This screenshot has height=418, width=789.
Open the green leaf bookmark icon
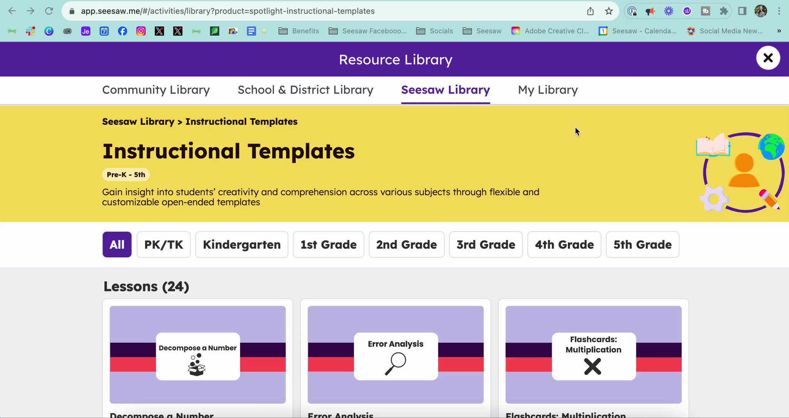click(x=215, y=31)
